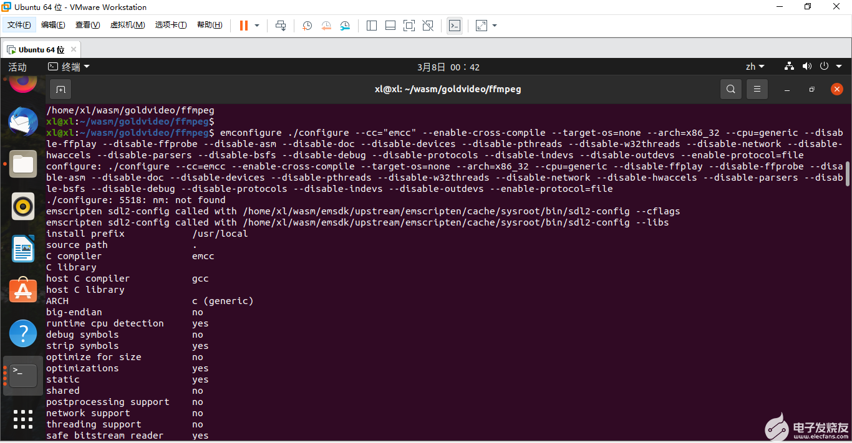
Task: Click the power icon in top bar
Action: (824, 66)
